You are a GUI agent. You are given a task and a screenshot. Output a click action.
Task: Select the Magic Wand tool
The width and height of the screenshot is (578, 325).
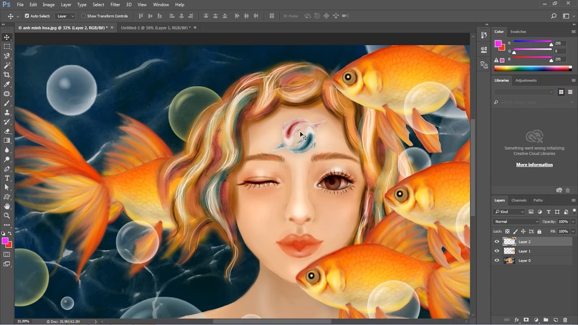[x=7, y=65]
